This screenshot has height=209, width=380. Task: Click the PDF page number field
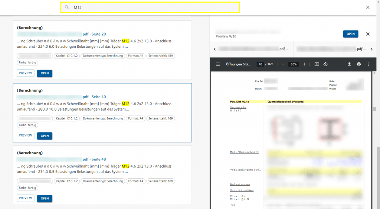pyautogui.click(x=261, y=64)
